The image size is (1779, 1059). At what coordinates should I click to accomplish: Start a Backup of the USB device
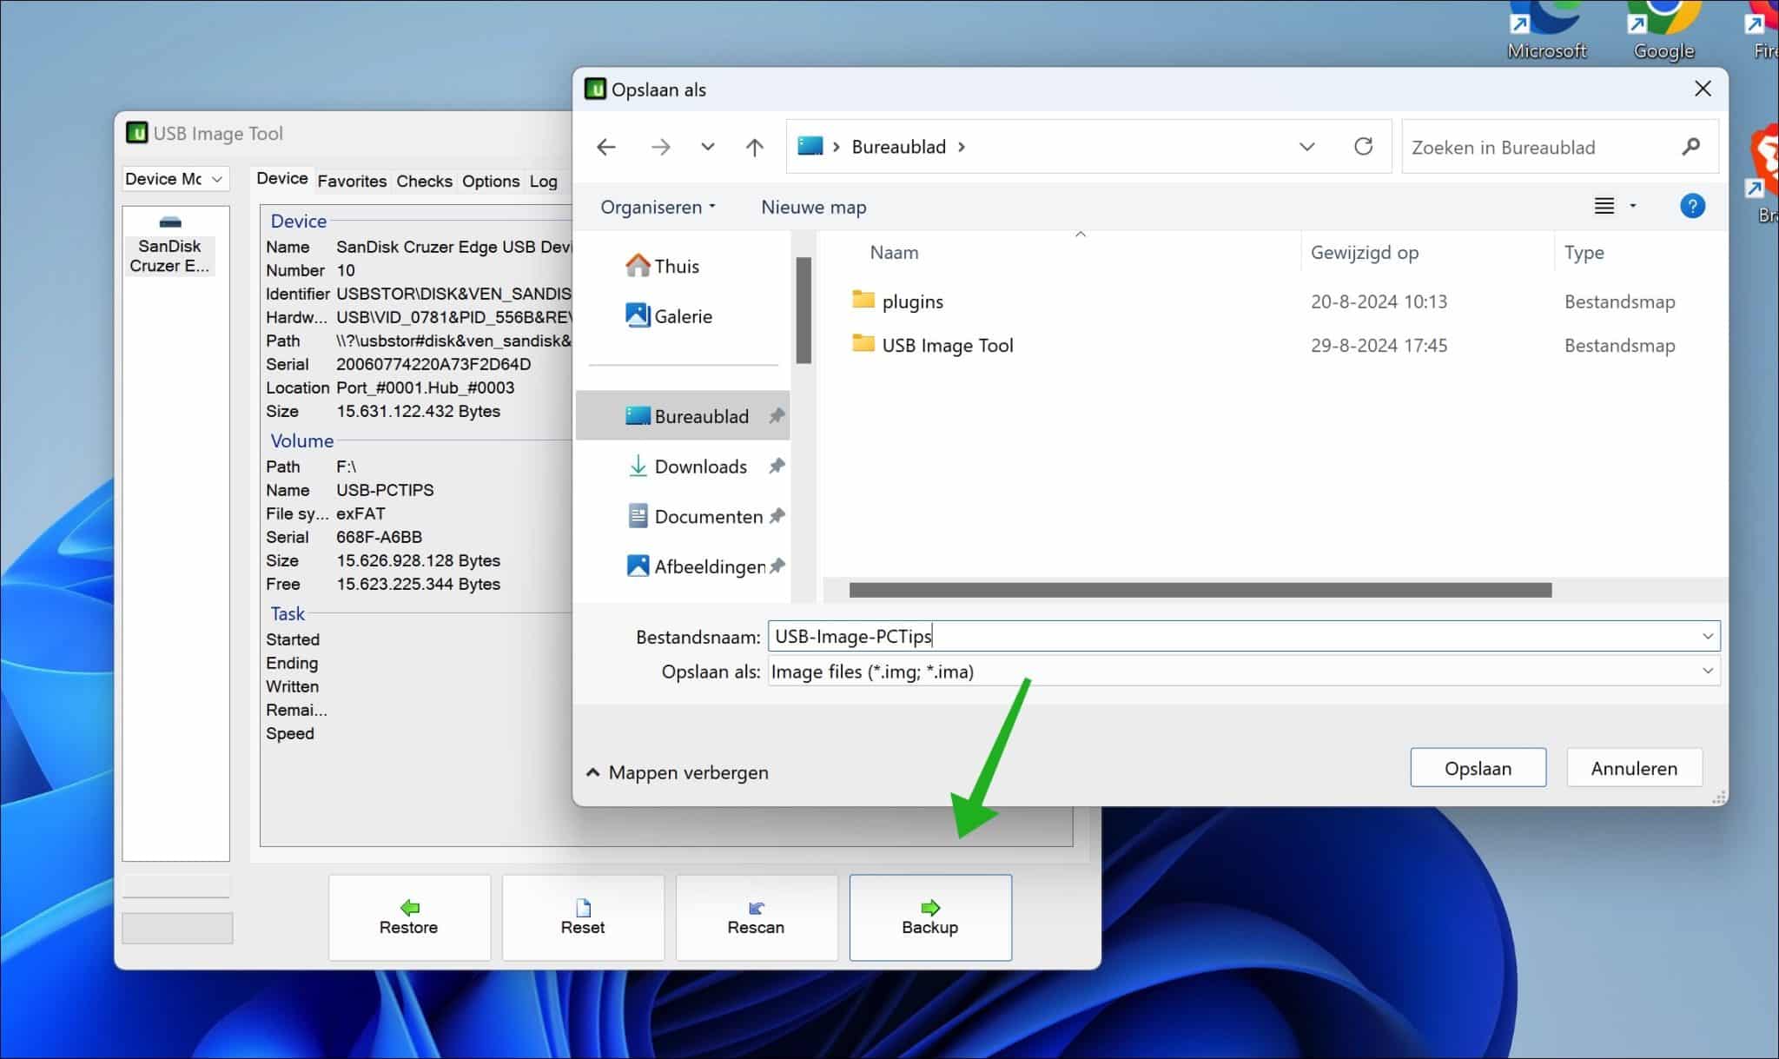(929, 917)
